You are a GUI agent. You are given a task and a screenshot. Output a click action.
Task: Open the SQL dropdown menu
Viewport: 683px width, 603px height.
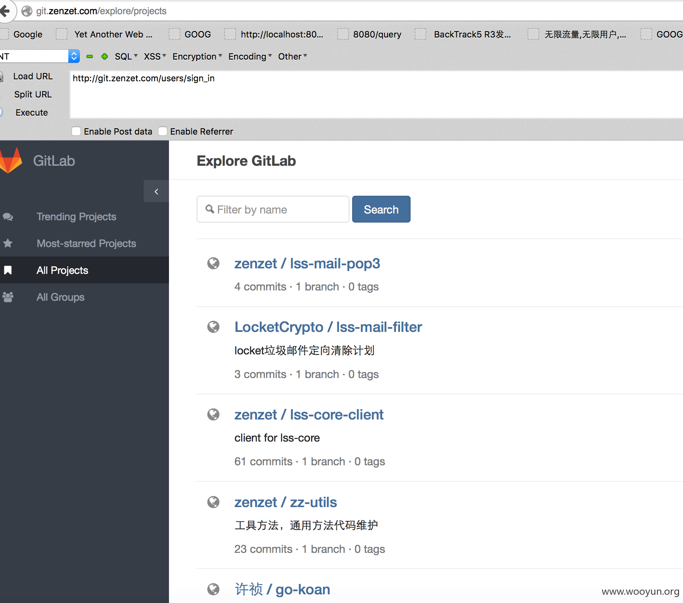tap(126, 56)
